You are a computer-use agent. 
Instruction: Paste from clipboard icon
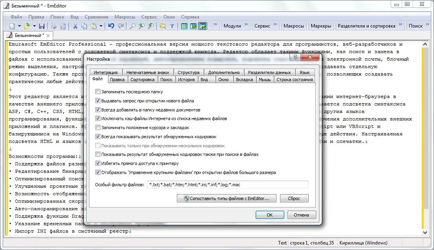94,26
